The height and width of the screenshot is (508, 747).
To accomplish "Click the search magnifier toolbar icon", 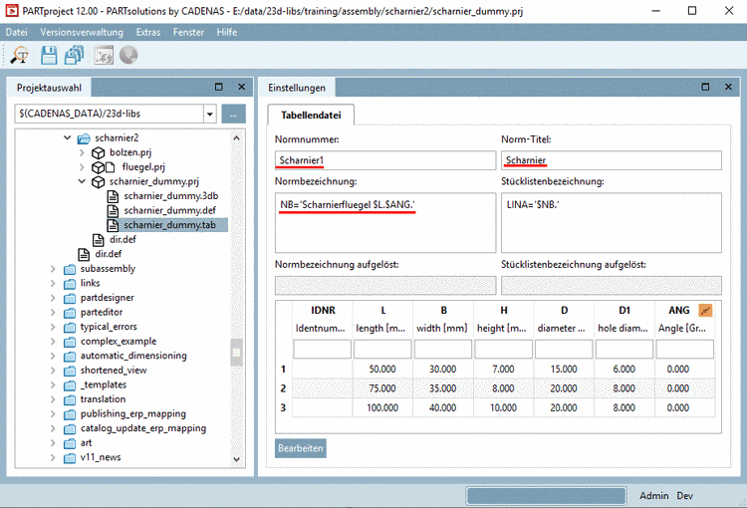I will coord(19,56).
